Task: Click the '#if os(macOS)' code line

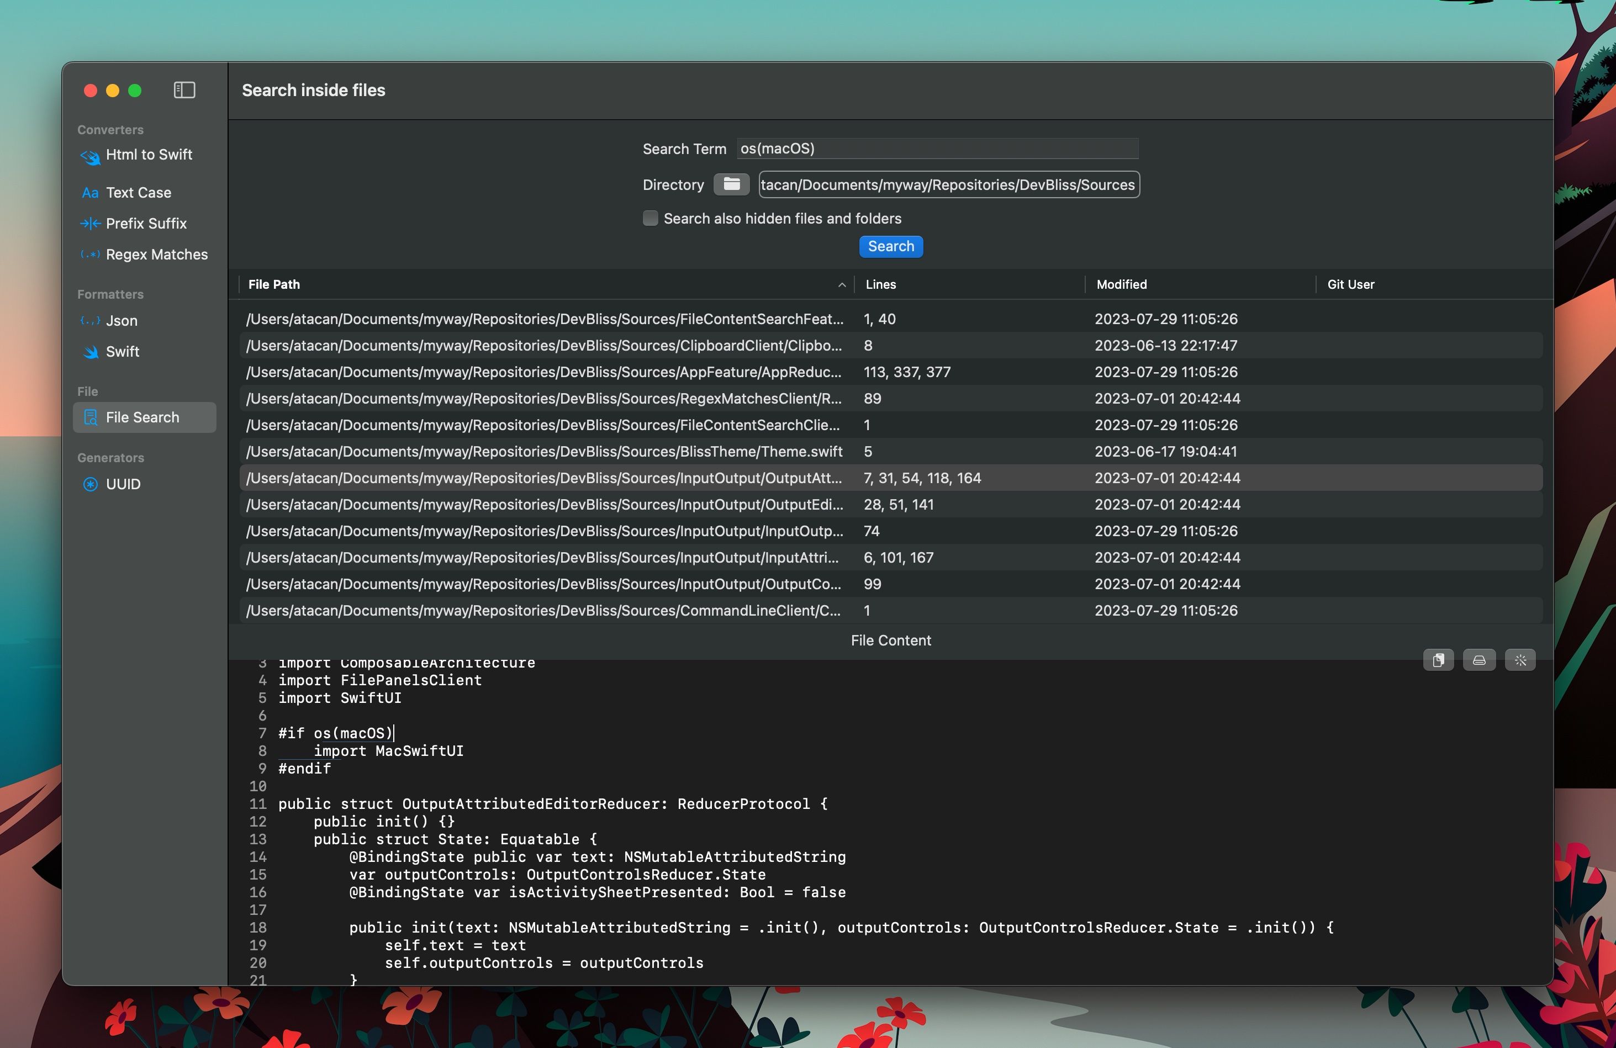Action: [x=335, y=733]
